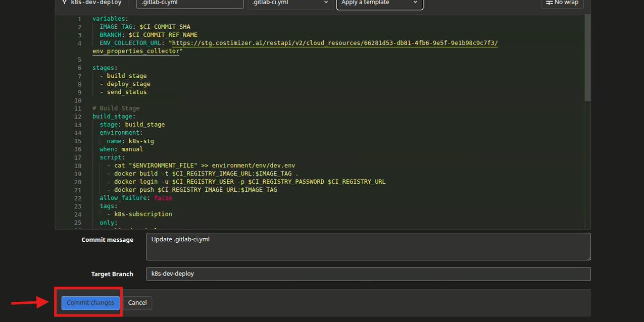Click the 'allow_failure: false' line
The image size is (644, 322).
[x=136, y=198]
